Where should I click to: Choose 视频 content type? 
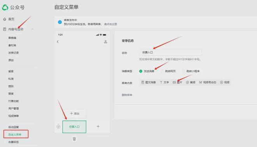pos(225,82)
